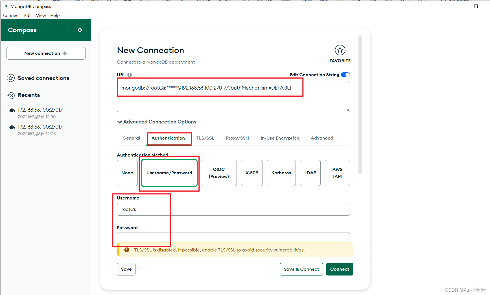Click the URI info icon

pyautogui.click(x=130, y=75)
